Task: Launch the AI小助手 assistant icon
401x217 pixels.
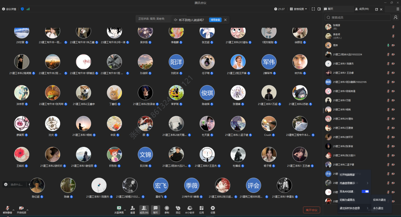Action: tap(190, 208)
